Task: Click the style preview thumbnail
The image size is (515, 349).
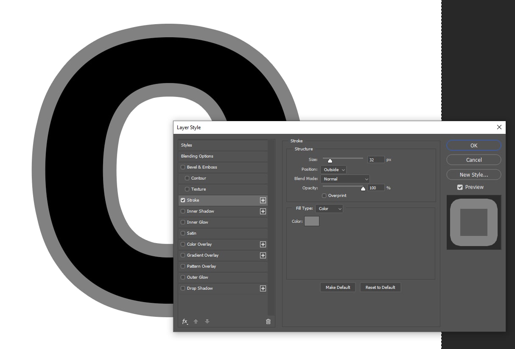Action: [474, 222]
